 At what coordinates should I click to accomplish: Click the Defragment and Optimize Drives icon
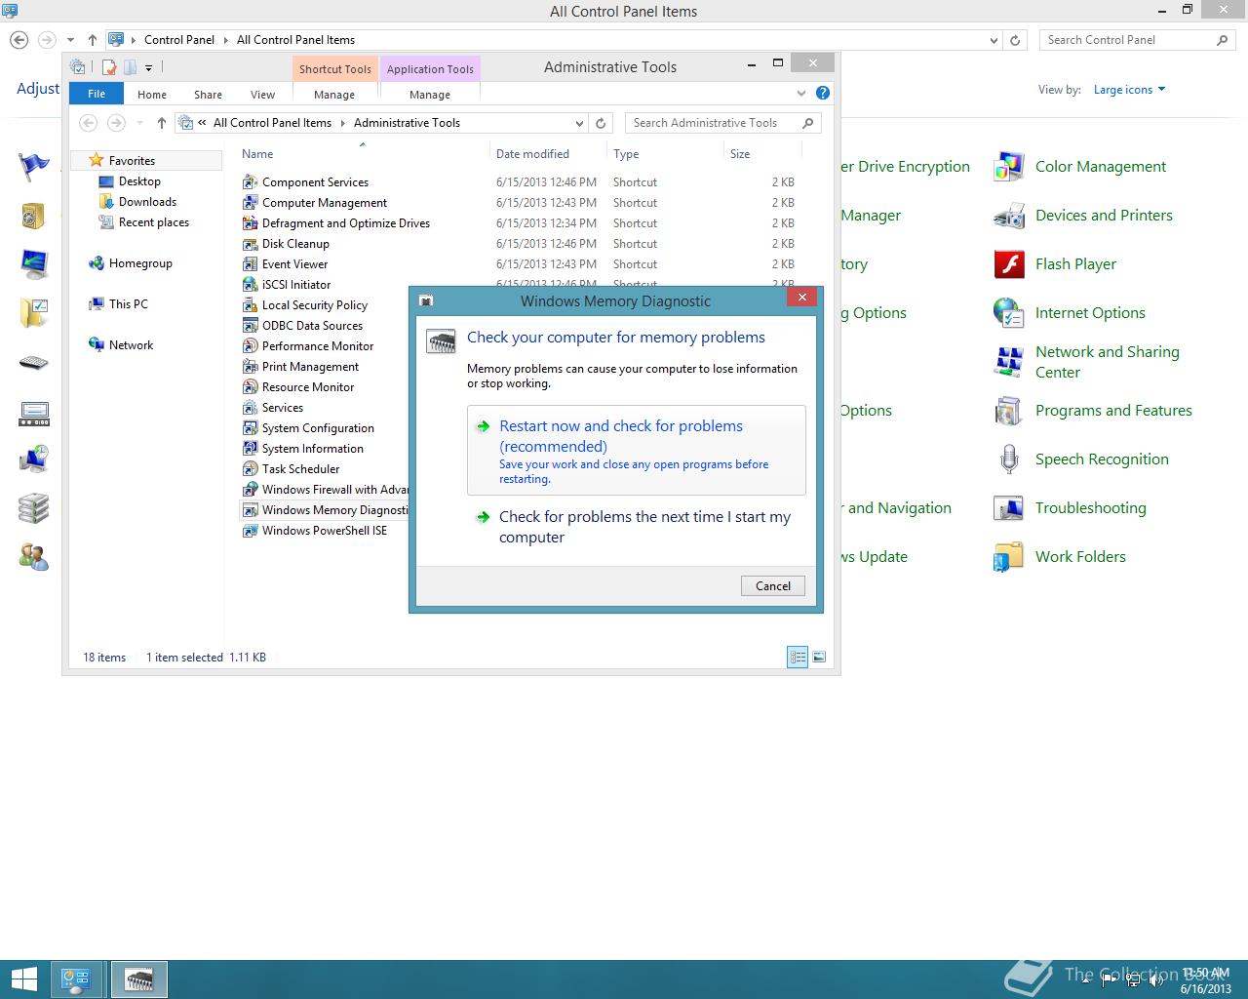point(250,223)
